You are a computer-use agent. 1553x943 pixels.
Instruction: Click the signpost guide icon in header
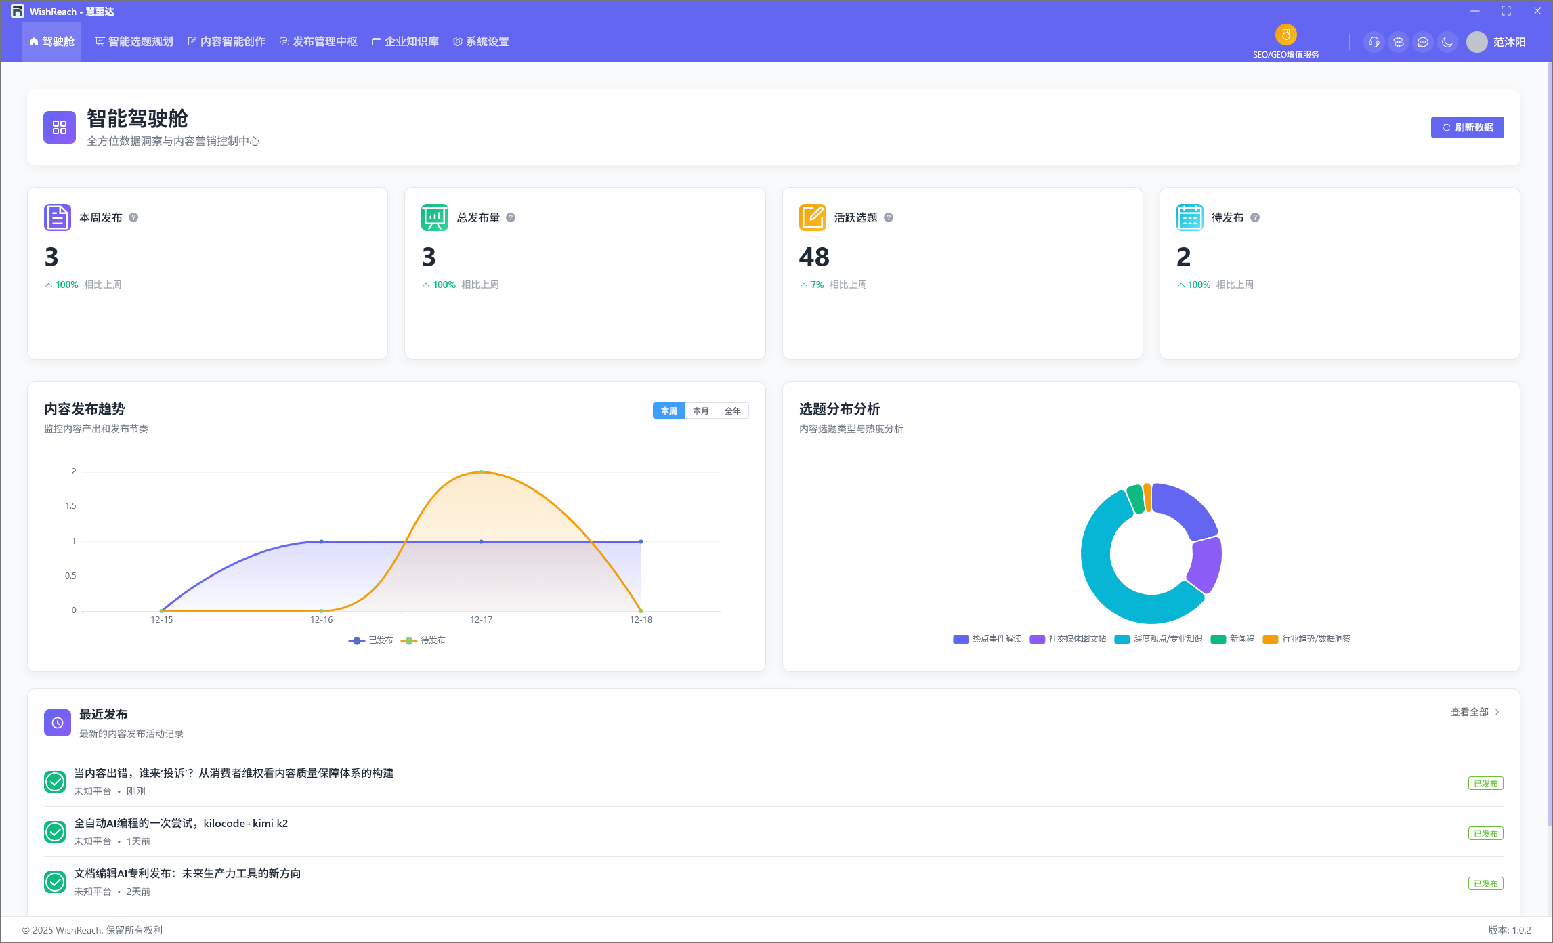(1399, 42)
